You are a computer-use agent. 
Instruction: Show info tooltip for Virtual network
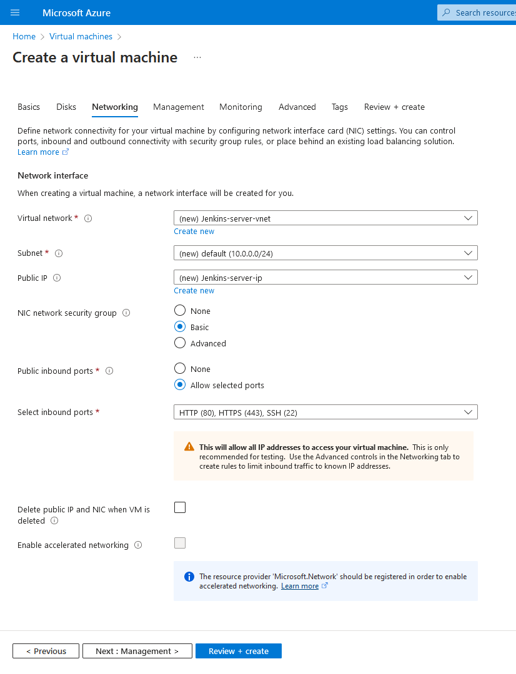88,218
